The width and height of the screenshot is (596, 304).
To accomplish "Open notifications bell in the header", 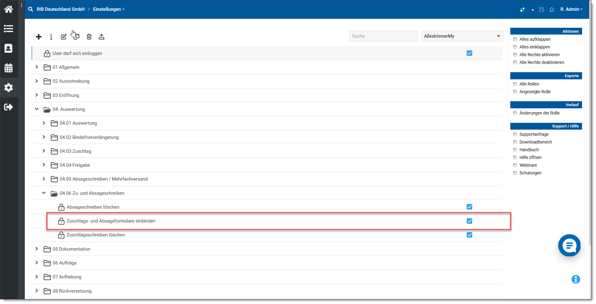I will (x=552, y=10).
